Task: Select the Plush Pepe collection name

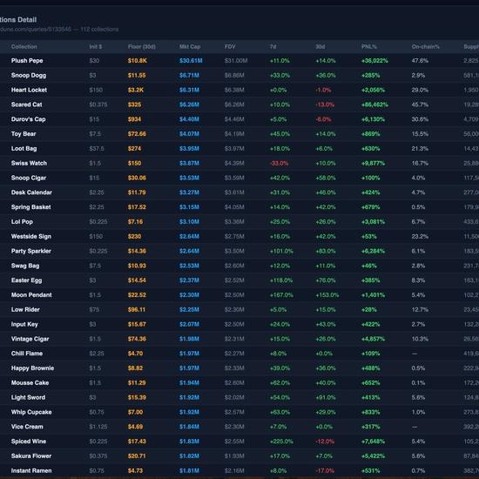Action: 27,61
